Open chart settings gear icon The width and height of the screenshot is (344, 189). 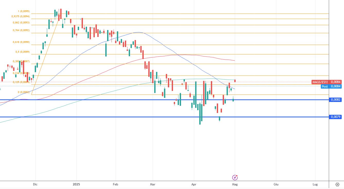click(x=337, y=184)
